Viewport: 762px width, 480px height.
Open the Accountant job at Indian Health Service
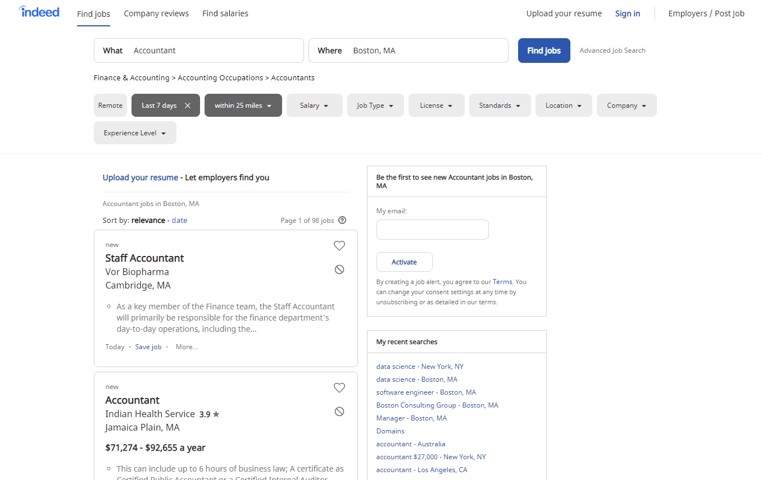pyautogui.click(x=133, y=400)
